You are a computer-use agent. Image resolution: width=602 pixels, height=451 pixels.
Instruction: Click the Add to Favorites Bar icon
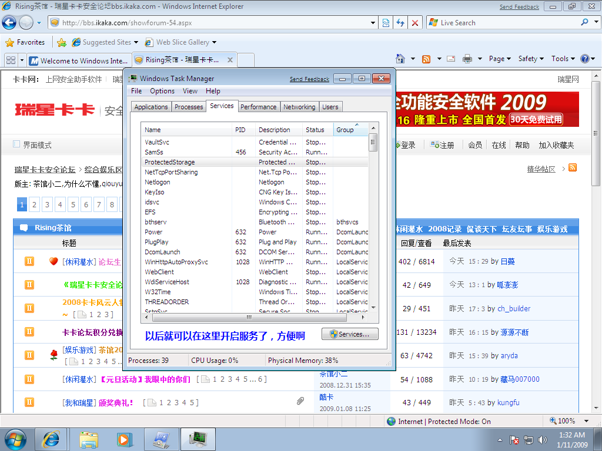[x=61, y=42]
